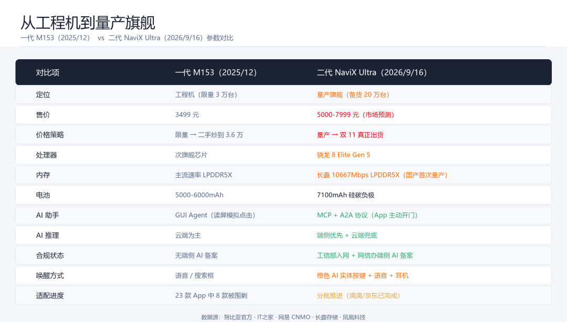Click the cell 分批推进（滴滴/京东已完成）
Screen dimensions: 567x322
(359, 296)
